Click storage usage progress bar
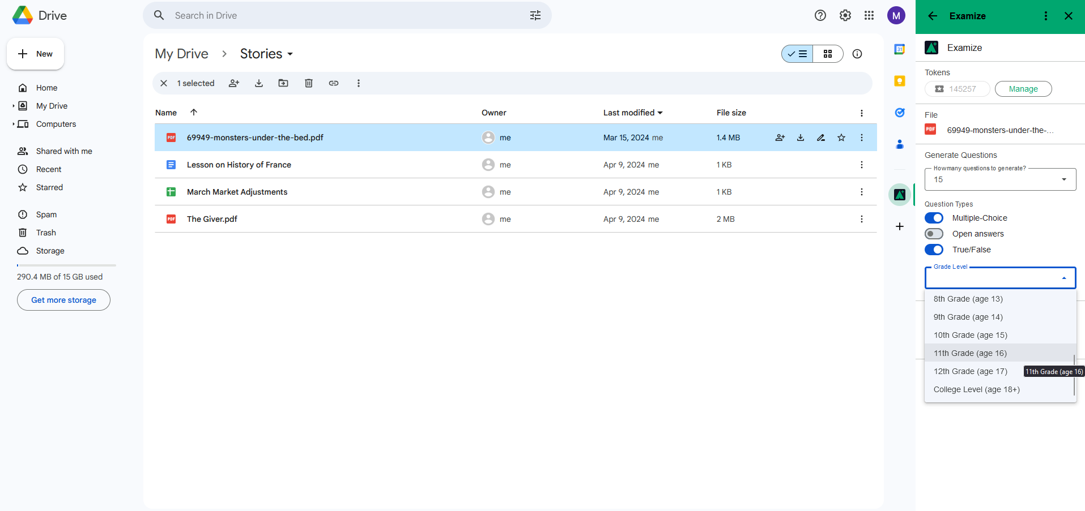The height and width of the screenshot is (511, 1085). click(66, 265)
